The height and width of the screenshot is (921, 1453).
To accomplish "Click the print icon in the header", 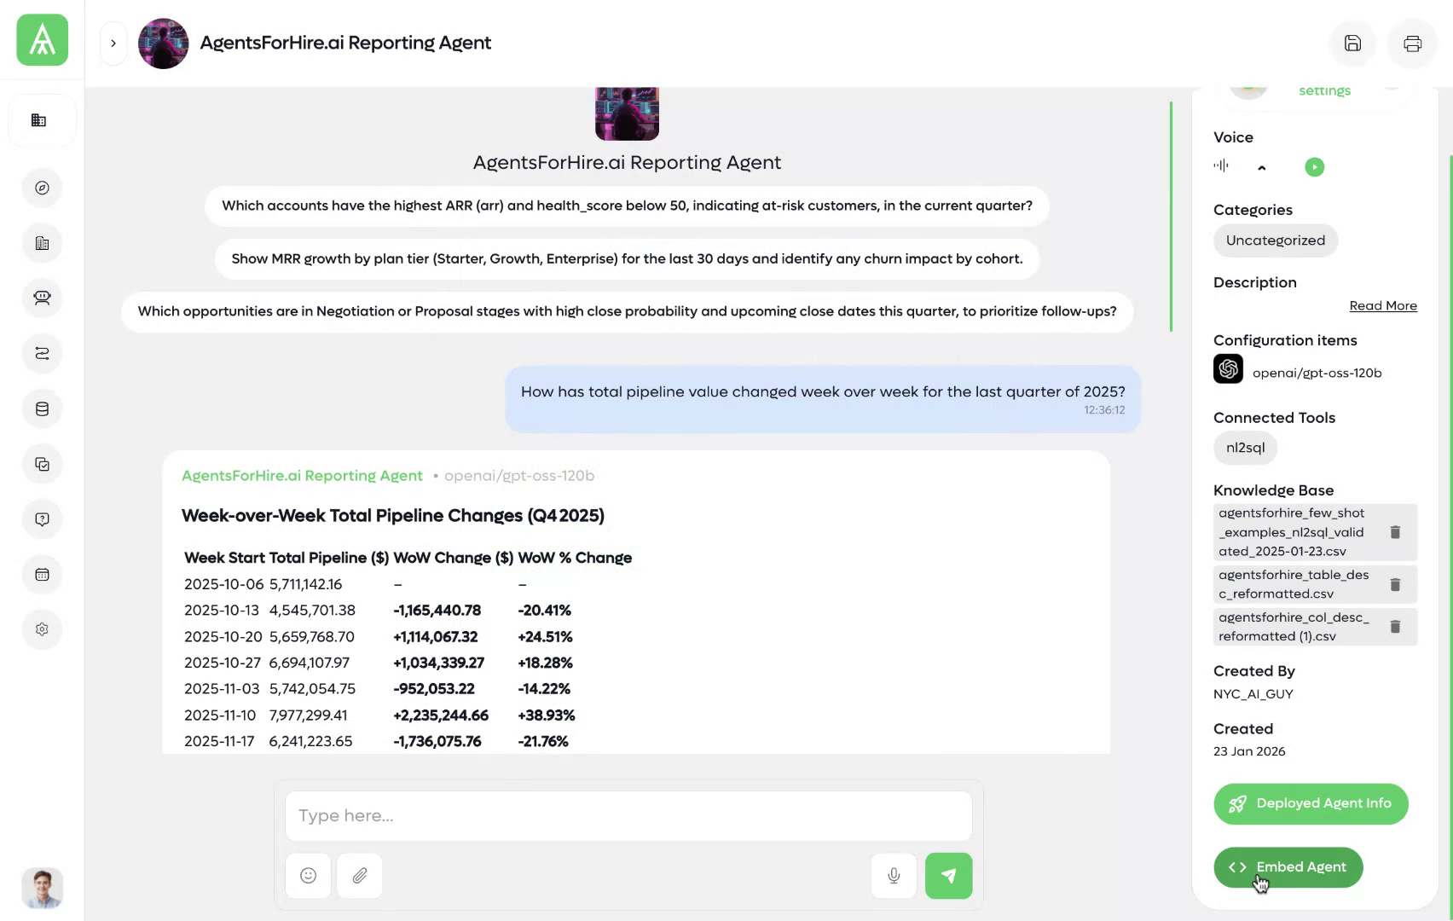I will coord(1412,43).
